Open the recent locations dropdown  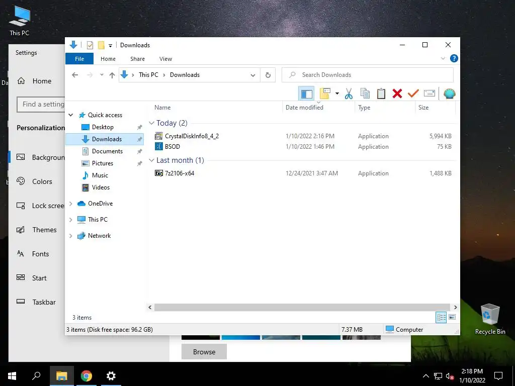(x=102, y=75)
